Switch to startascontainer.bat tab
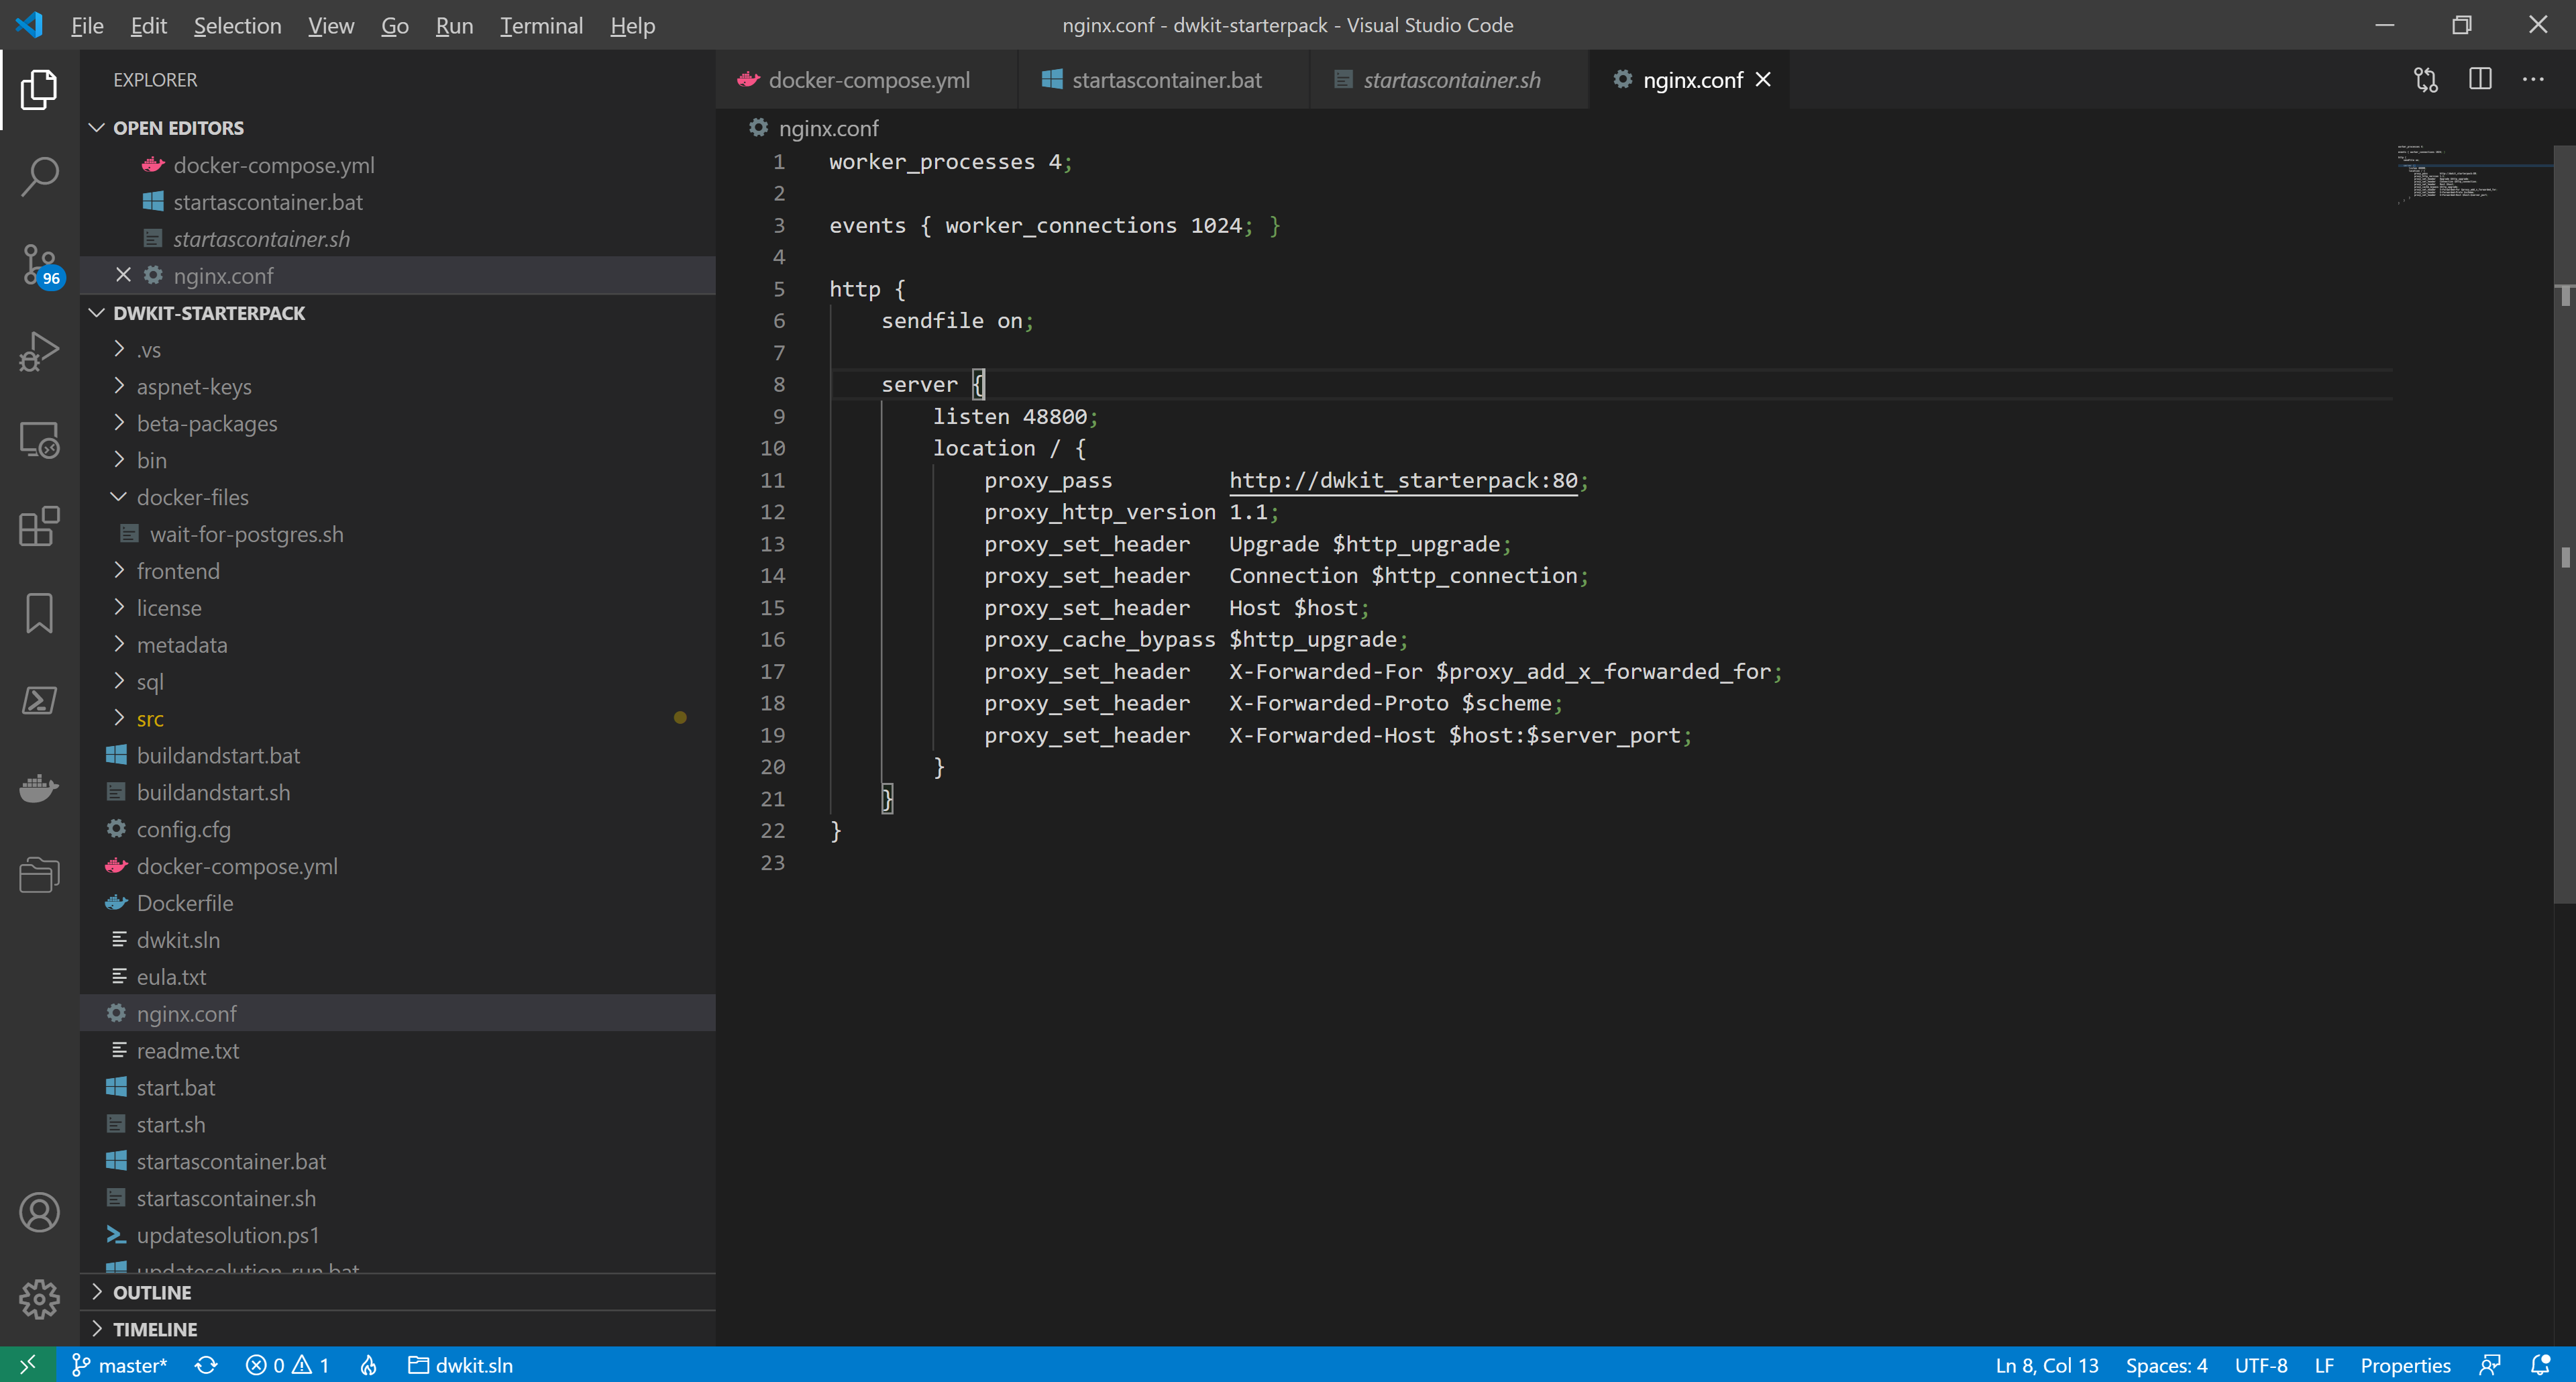The width and height of the screenshot is (2576, 1382). [1164, 80]
